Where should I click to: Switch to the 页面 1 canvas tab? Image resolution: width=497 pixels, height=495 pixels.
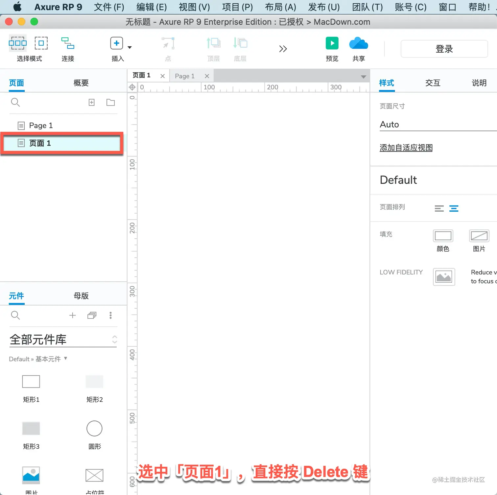[142, 76]
